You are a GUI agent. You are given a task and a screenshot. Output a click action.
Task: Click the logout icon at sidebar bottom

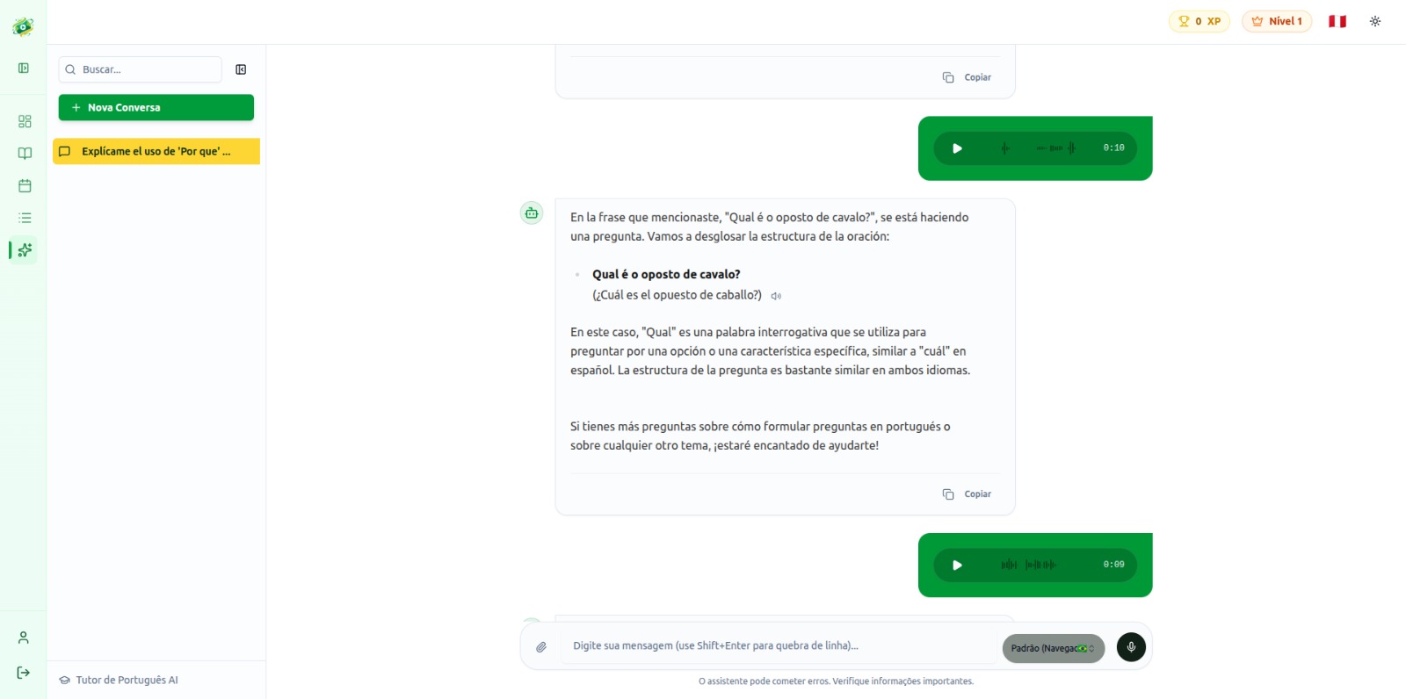tap(24, 673)
